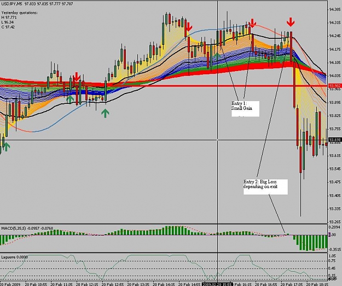Screen dimensions: 342x286
Task: Click the 94.035 price axis label
Action: click(335, 76)
